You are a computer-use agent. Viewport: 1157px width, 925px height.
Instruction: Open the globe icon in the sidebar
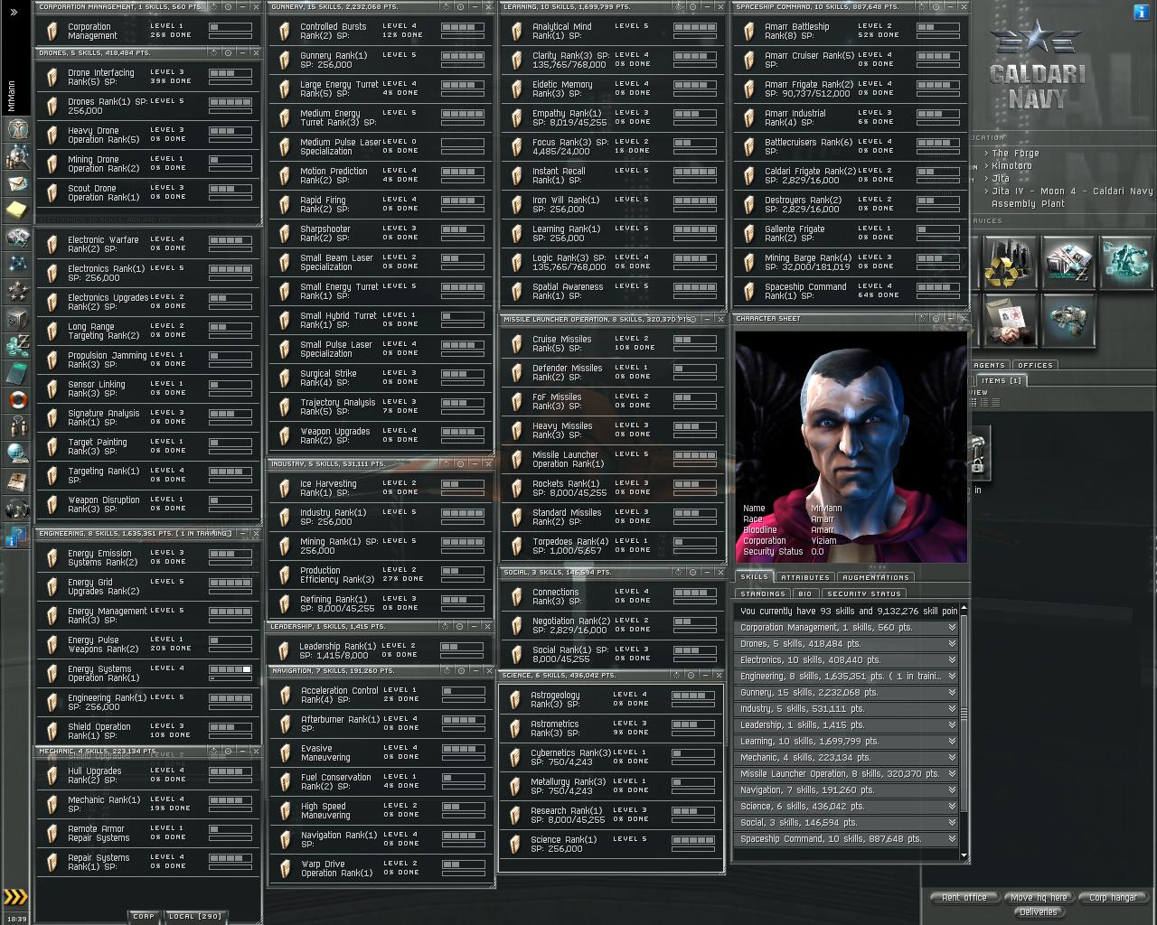[17, 453]
